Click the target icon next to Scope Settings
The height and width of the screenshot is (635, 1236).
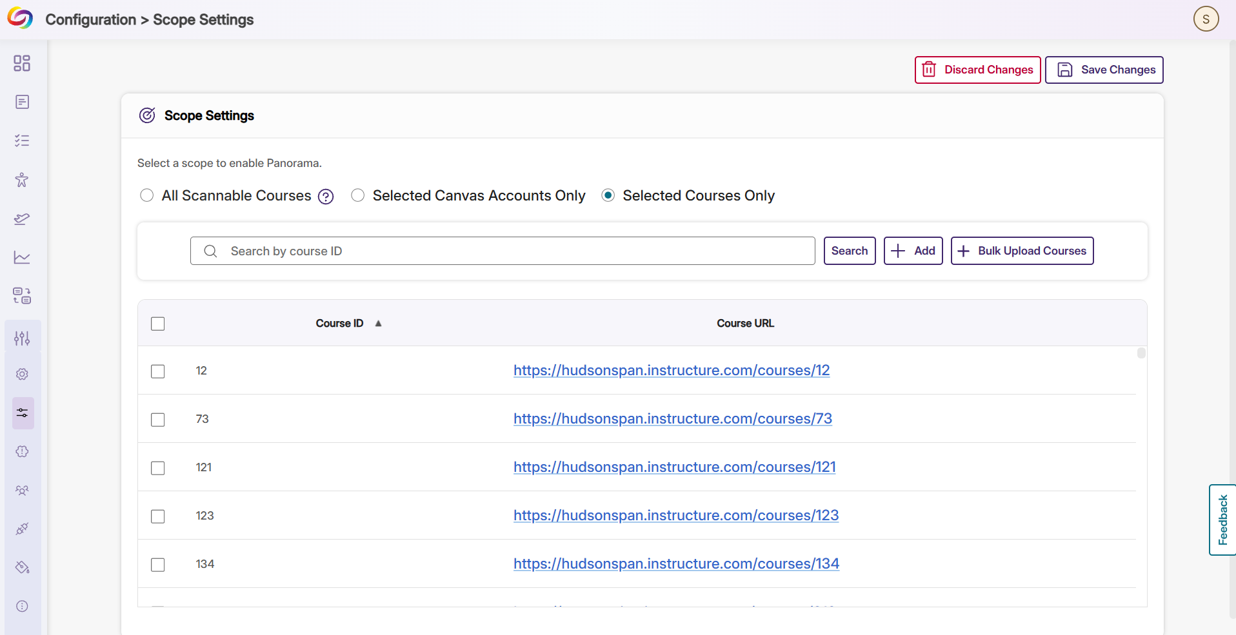pyautogui.click(x=147, y=115)
